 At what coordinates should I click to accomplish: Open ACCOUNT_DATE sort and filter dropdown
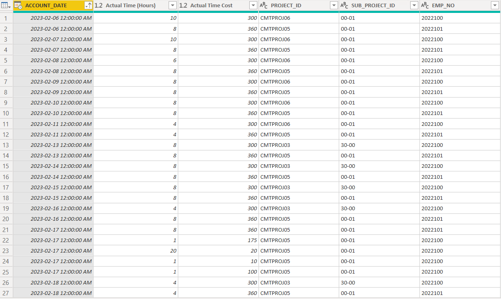point(88,6)
